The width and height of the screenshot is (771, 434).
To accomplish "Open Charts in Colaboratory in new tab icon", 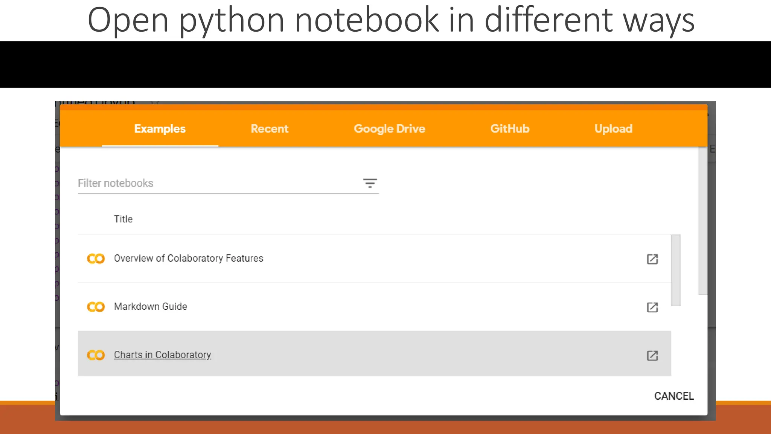I will click(x=652, y=356).
